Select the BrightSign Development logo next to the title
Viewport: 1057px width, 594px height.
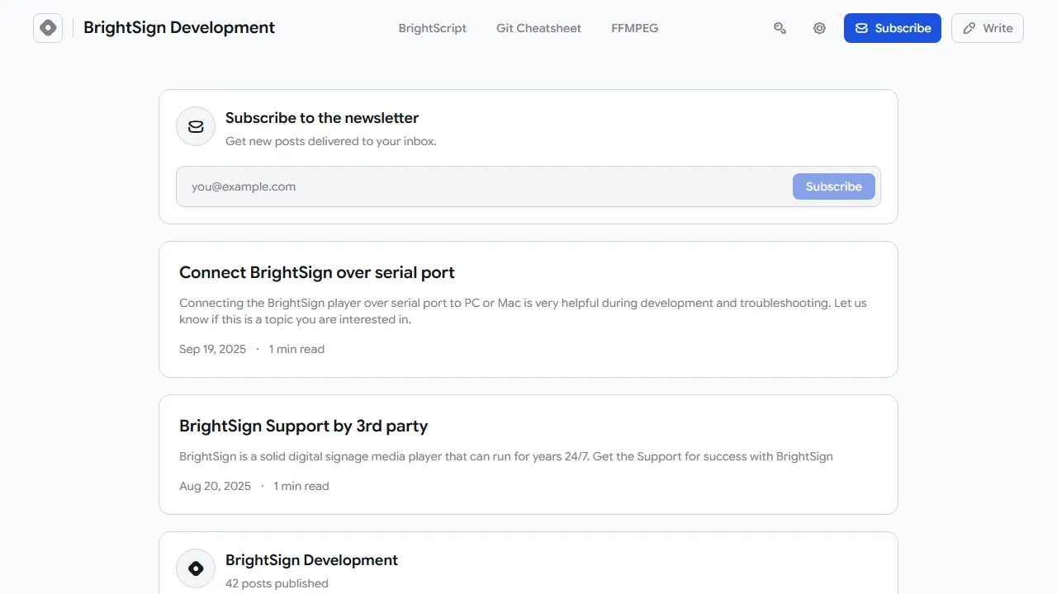(x=47, y=27)
